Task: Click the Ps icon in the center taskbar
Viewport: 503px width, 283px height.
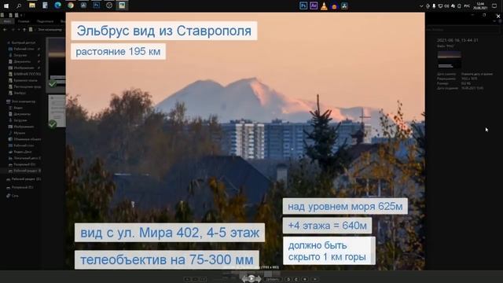Action: [x=303, y=6]
